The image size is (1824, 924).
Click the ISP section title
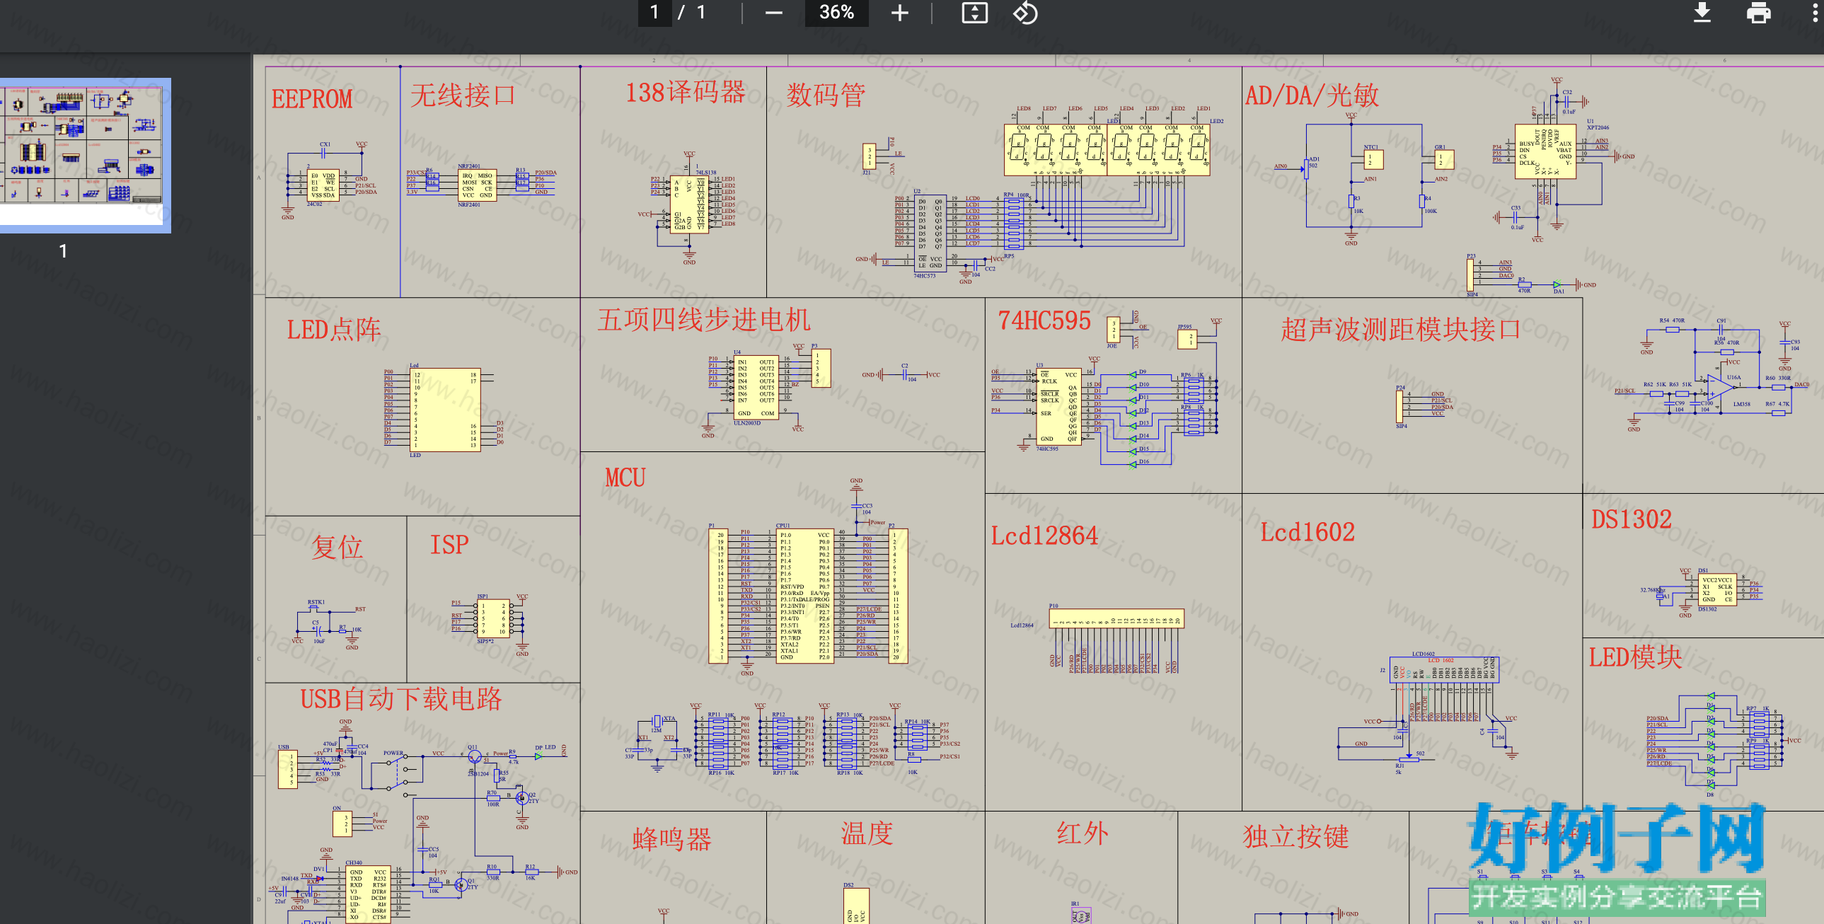tap(449, 545)
